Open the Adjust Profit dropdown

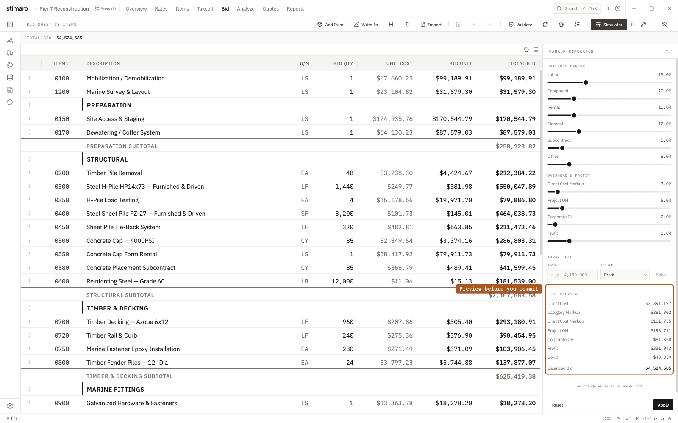(x=625, y=275)
